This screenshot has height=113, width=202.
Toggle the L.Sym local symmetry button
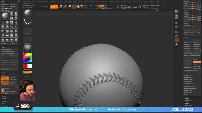click(x=177, y=27)
